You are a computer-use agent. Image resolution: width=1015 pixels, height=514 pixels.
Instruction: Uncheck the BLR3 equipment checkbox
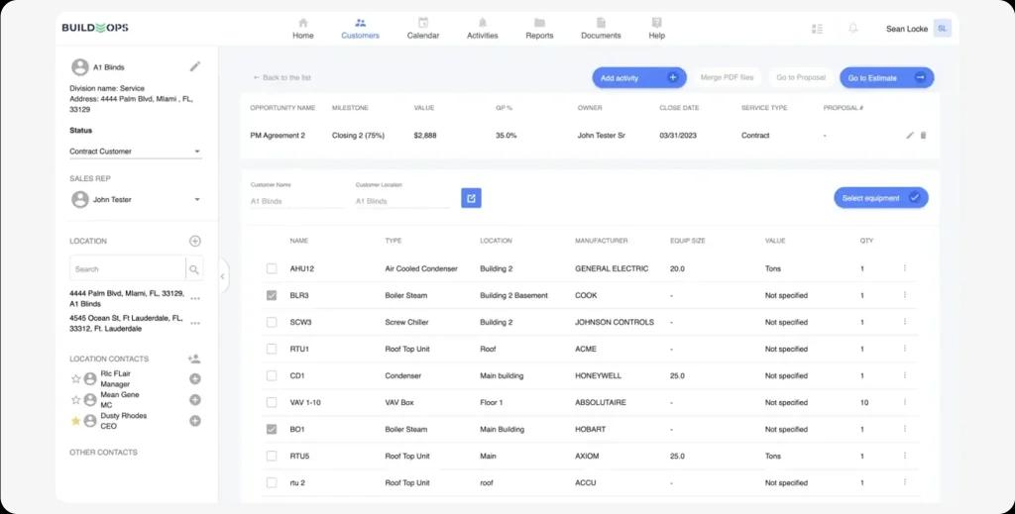272,295
